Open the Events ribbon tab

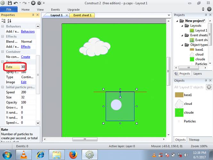tap(55, 10)
